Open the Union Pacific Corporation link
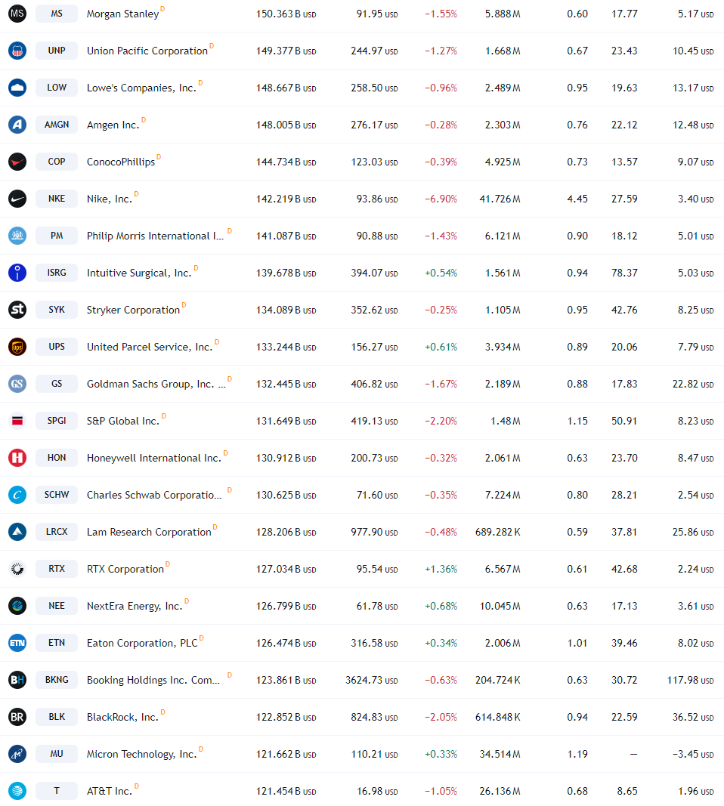 147,51
